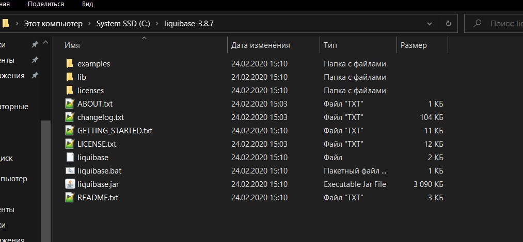Go to Этот компьютер breadcrumb

coord(53,24)
